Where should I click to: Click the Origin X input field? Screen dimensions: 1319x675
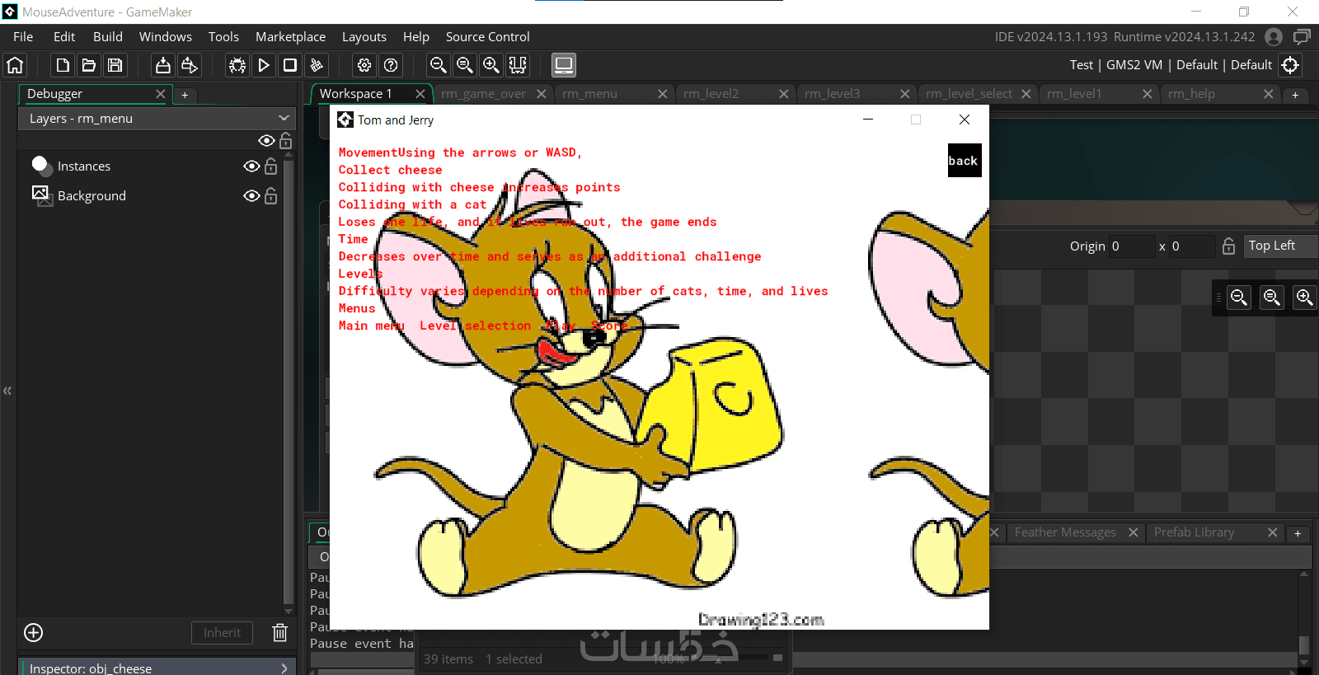pyautogui.click(x=1132, y=246)
